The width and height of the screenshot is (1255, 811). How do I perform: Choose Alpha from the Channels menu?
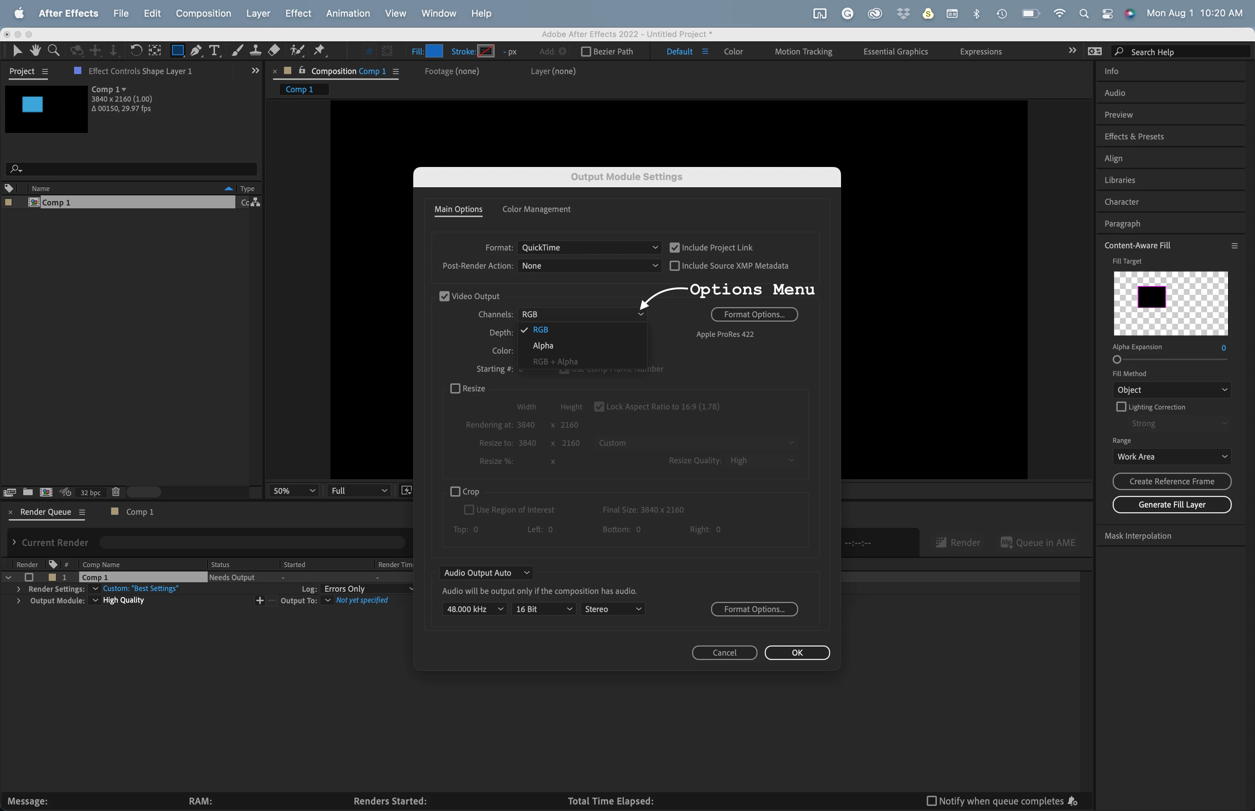click(543, 346)
